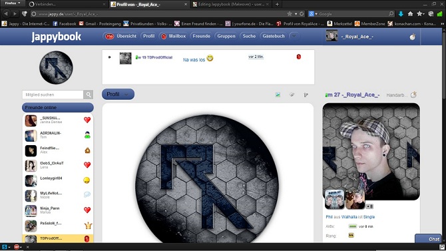
Task: Expand the blue Profil dropdown button
Action: pyautogui.click(x=118, y=94)
